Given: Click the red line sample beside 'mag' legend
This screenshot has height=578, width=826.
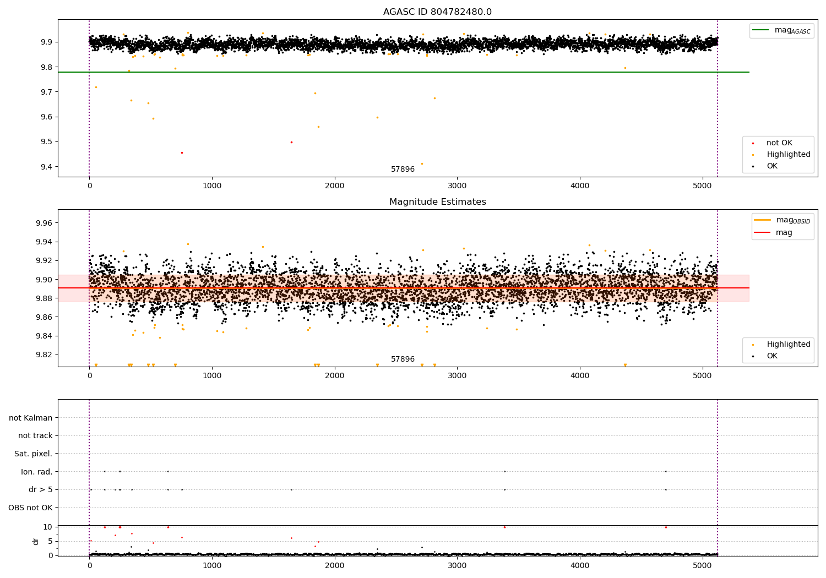Looking at the screenshot, I should 763,232.
